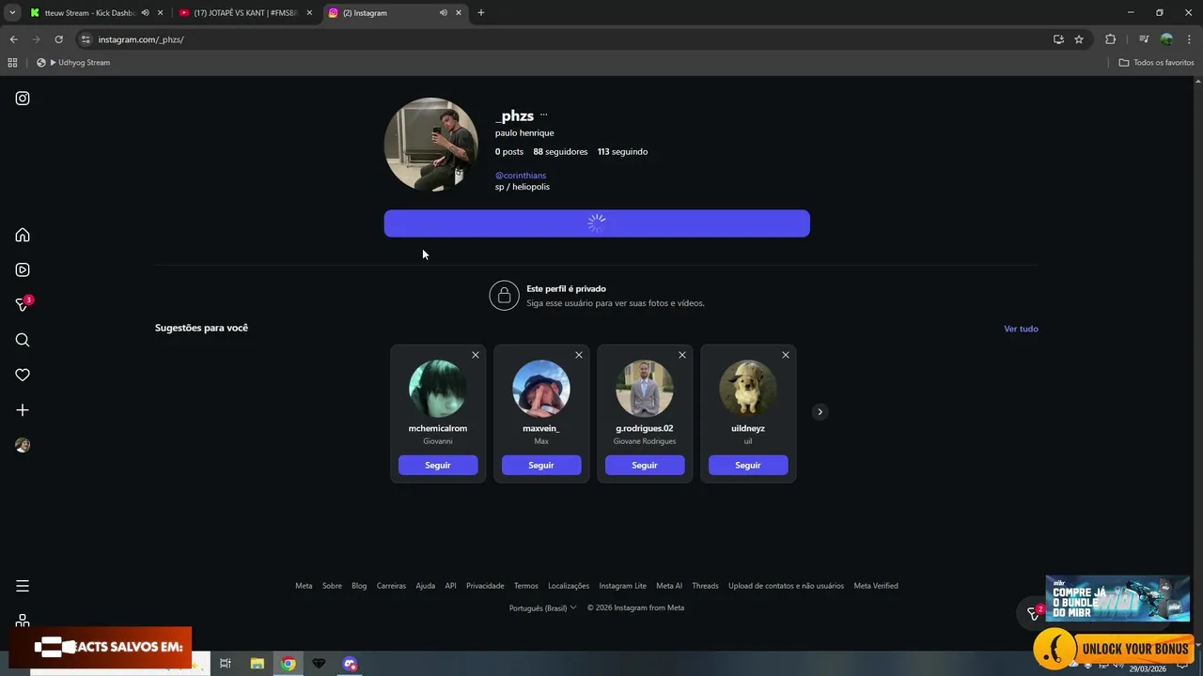Open Instagram logo in sidebar
The image size is (1203, 676).
[23, 99]
